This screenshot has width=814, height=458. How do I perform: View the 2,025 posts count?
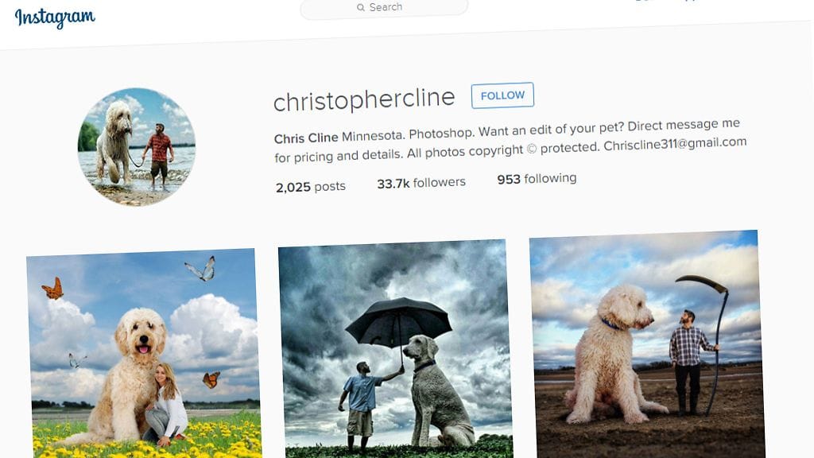tap(311, 186)
